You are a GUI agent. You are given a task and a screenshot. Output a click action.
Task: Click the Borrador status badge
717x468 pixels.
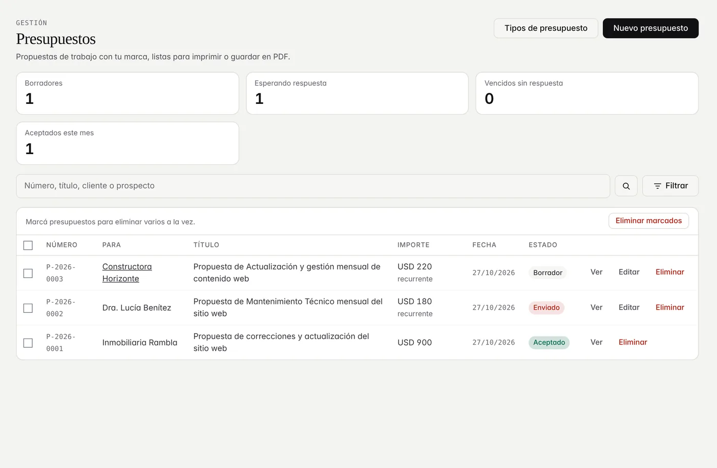click(547, 272)
